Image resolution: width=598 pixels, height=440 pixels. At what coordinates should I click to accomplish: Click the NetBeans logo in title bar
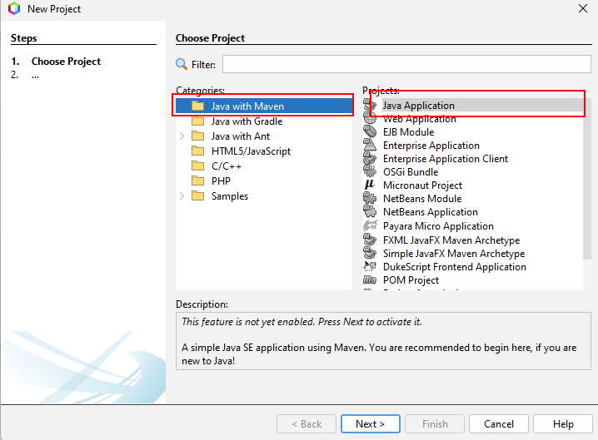(x=14, y=8)
